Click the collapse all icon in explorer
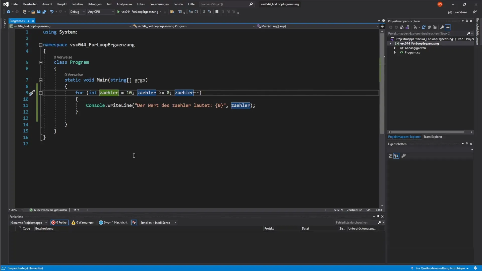The height and width of the screenshot is (271, 482). [429, 27]
